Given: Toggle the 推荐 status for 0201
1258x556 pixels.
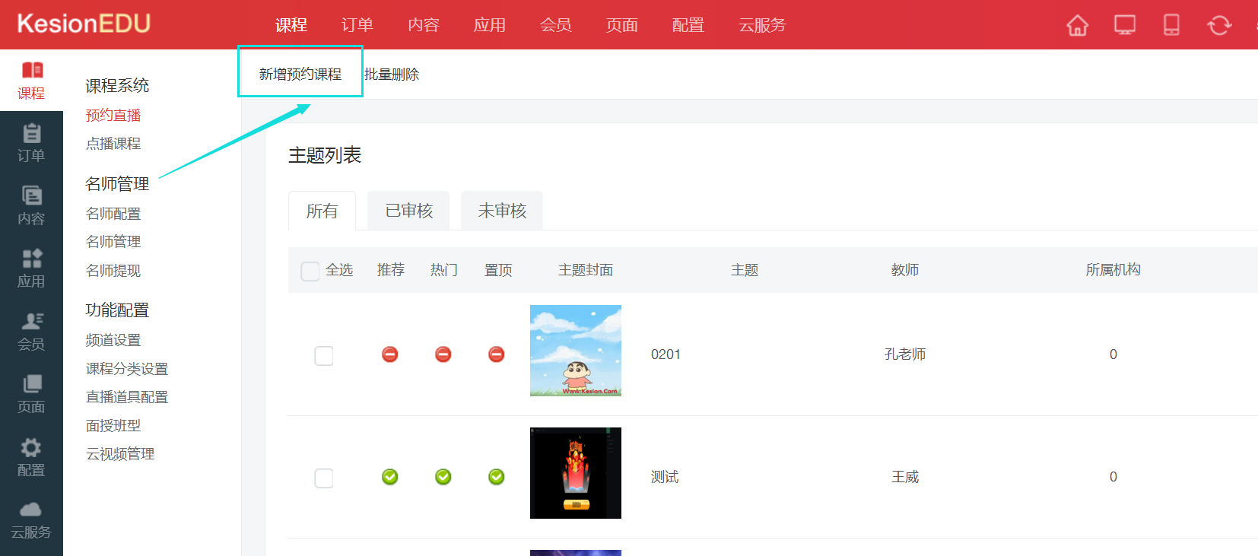Looking at the screenshot, I should [x=390, y=354].
